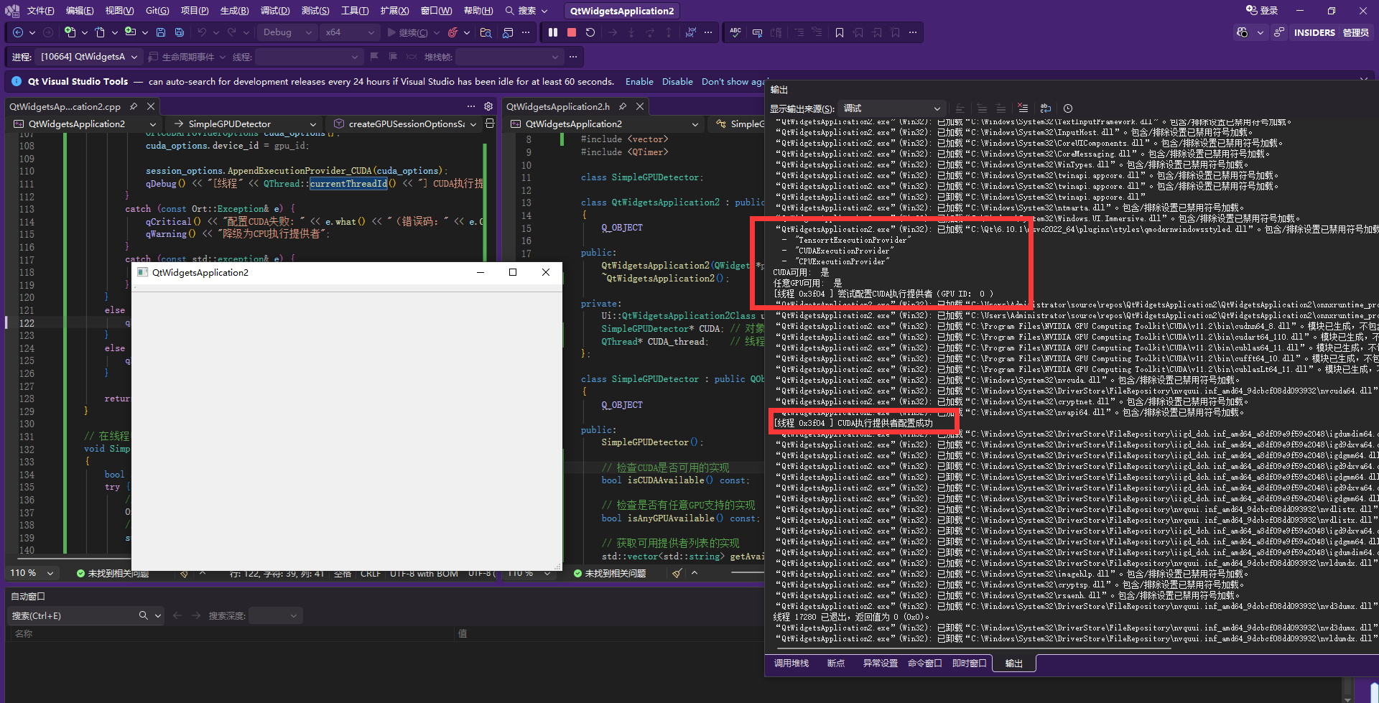Open the feedback person icon
The height and width of the screenshot is (703, 1379).
(1279, 32)
